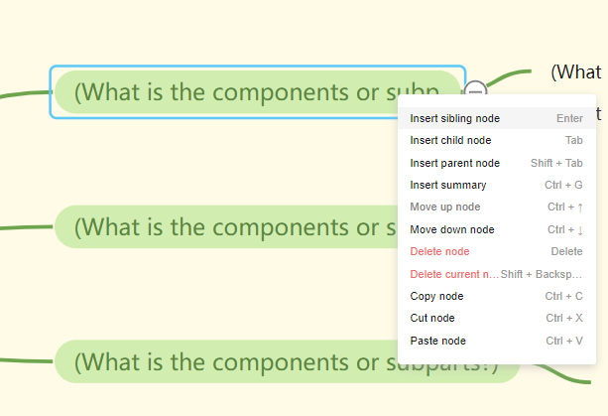Choose Copy node from the menu

pos(436,296)
